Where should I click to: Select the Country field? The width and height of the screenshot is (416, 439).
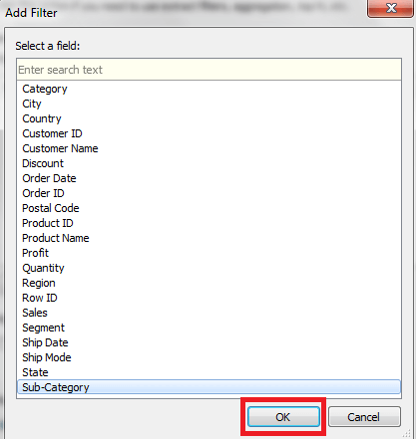point(42,118)
